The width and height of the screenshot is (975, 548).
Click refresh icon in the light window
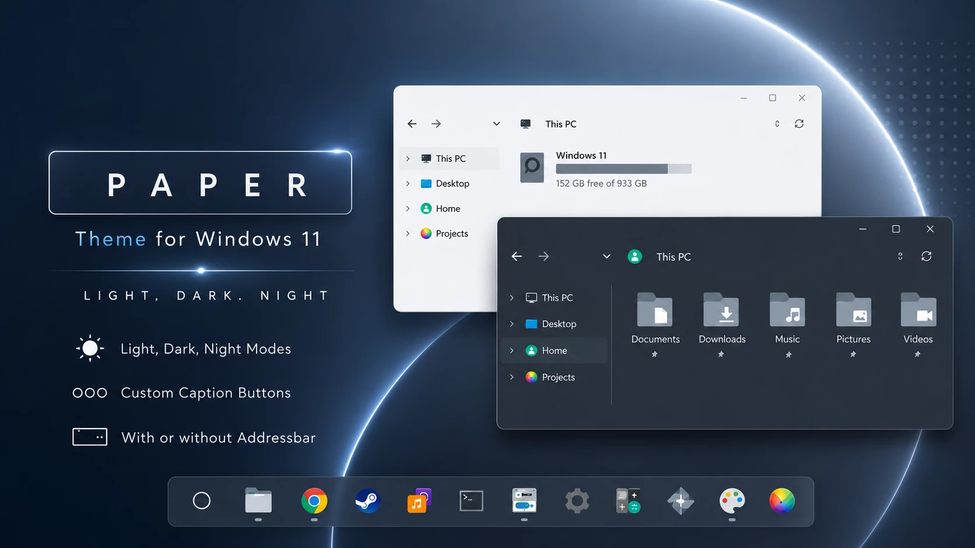799,123
